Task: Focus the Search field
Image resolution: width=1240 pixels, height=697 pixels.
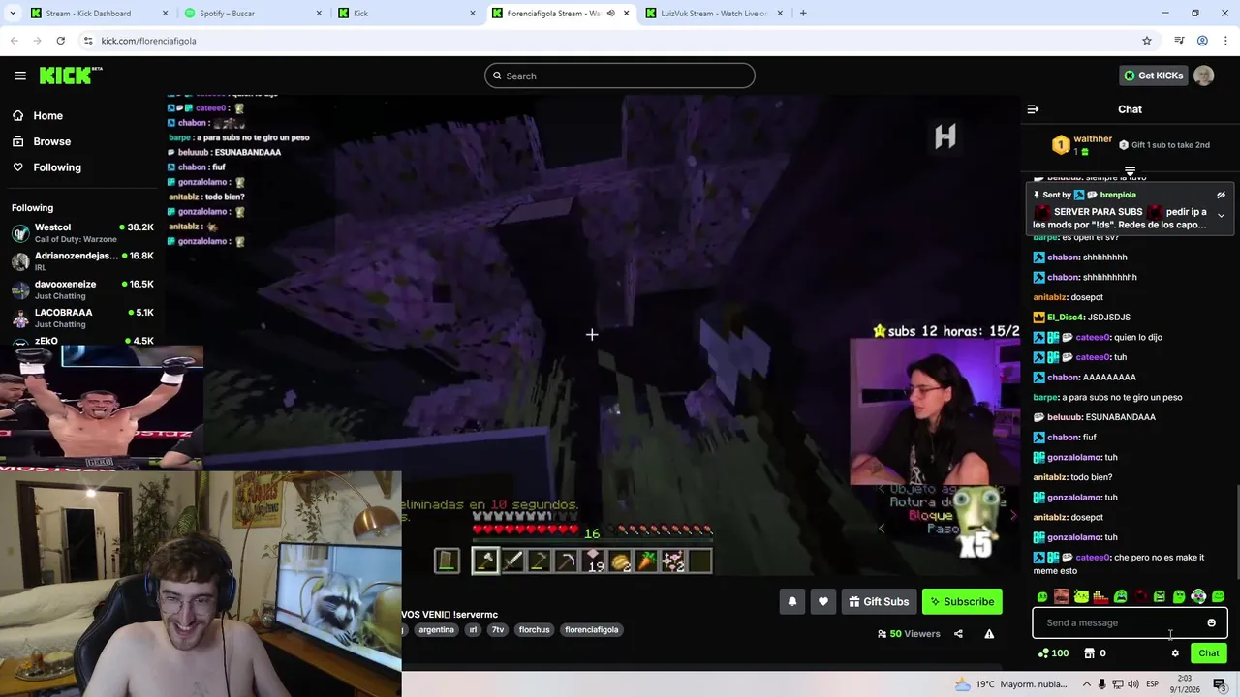Action: pos(620,76)
